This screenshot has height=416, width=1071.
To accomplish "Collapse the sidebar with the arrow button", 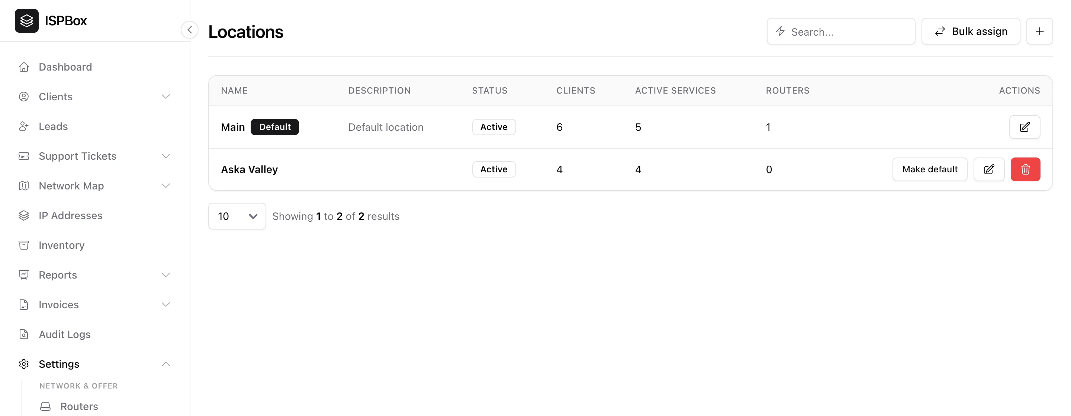I will point(190,30).
